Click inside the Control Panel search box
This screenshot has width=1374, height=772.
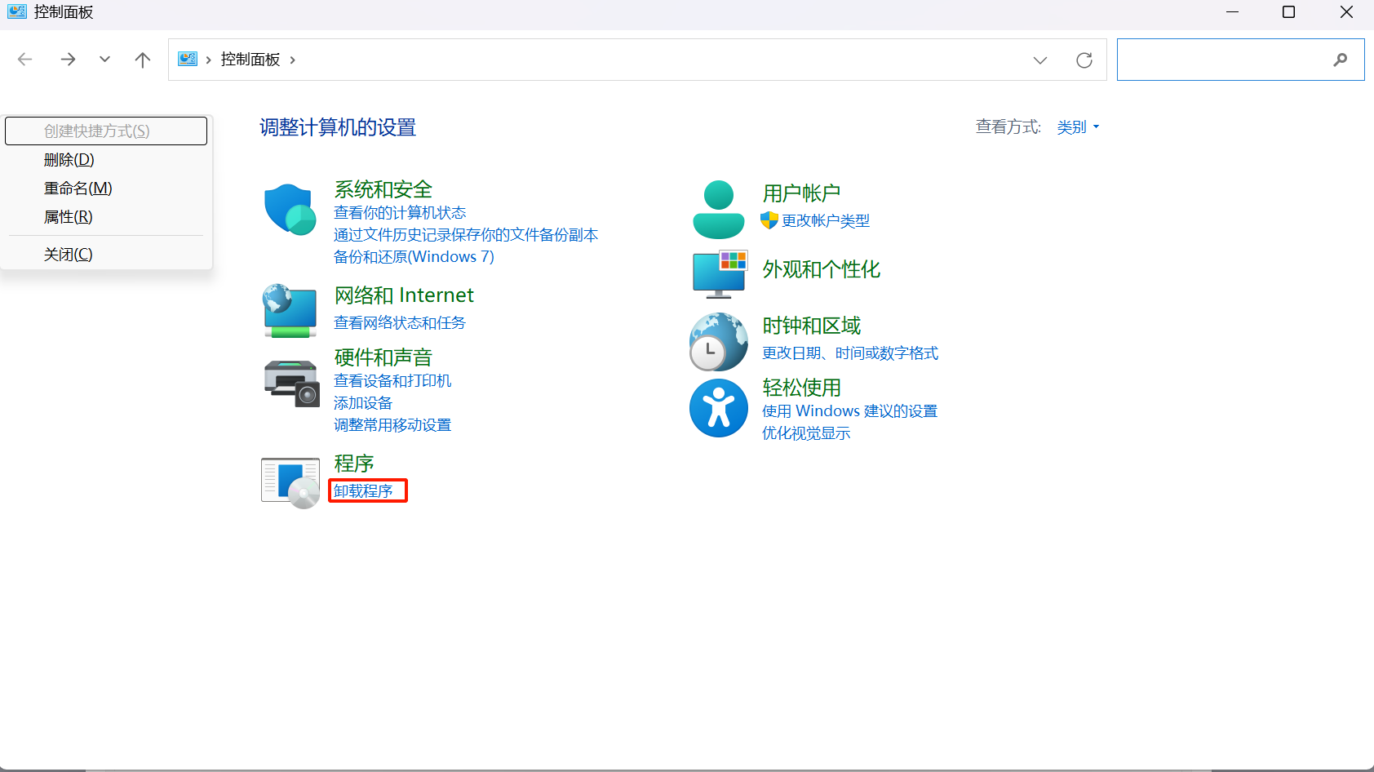1222,60
